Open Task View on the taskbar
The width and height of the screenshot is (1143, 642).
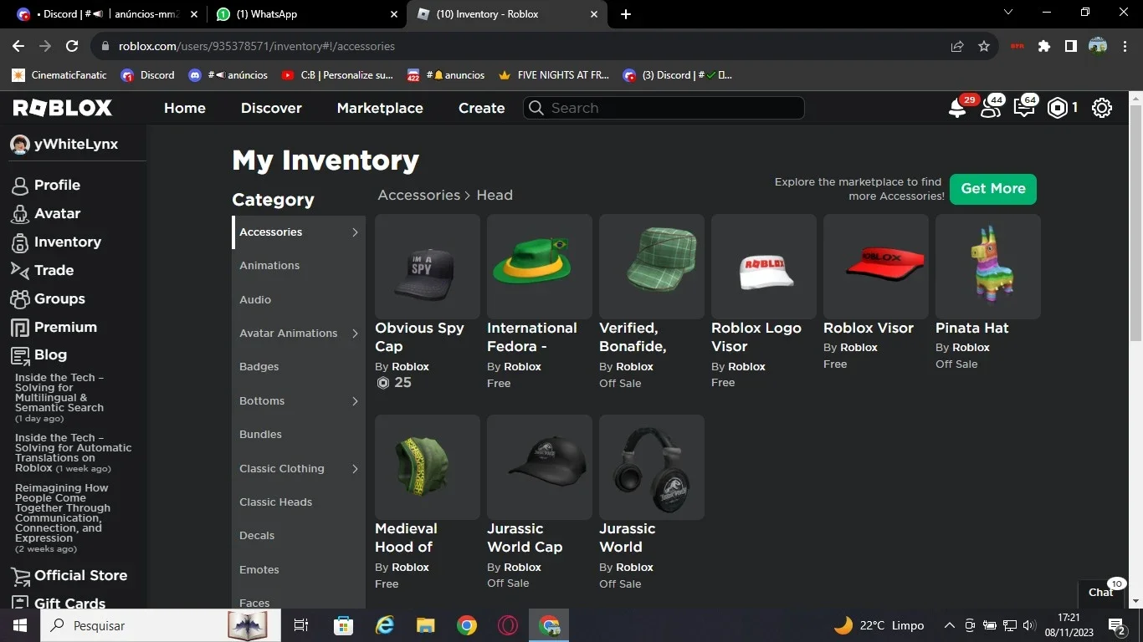point(301,625)
